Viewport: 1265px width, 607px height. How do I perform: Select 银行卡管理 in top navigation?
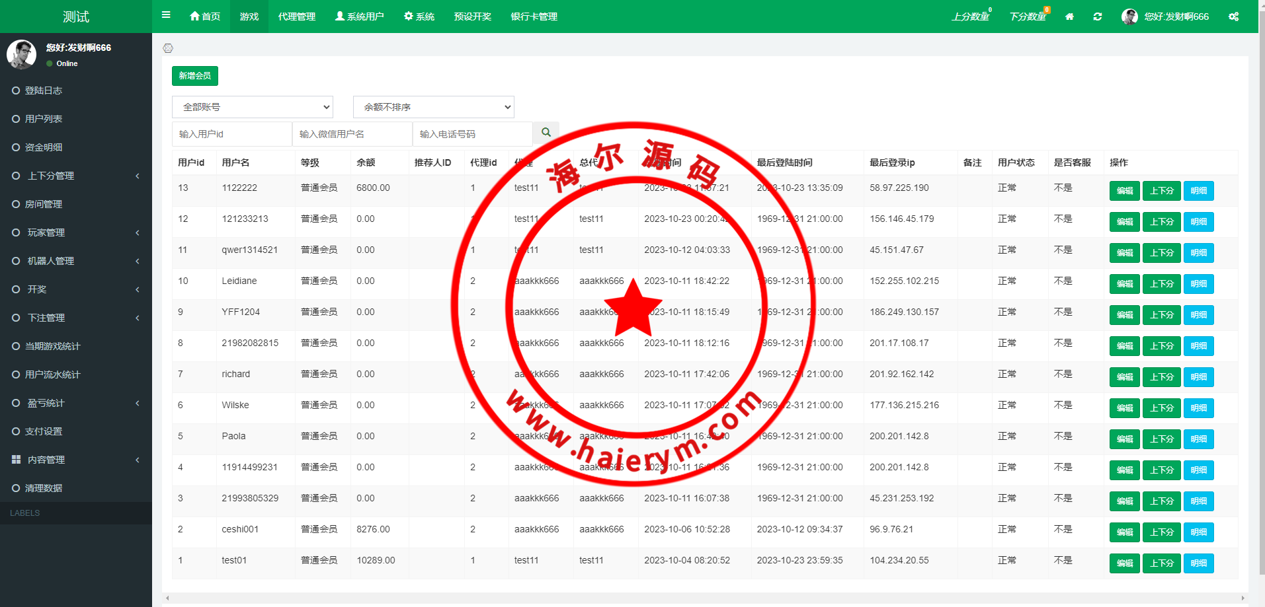[x=534, y=17]
